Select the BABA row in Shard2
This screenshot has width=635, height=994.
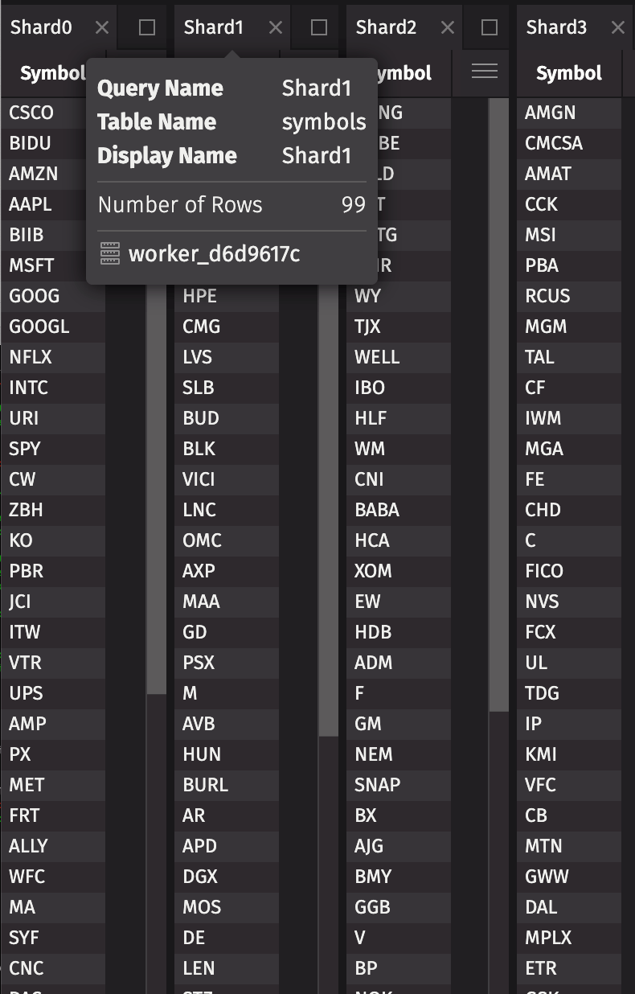pos(398,510)
